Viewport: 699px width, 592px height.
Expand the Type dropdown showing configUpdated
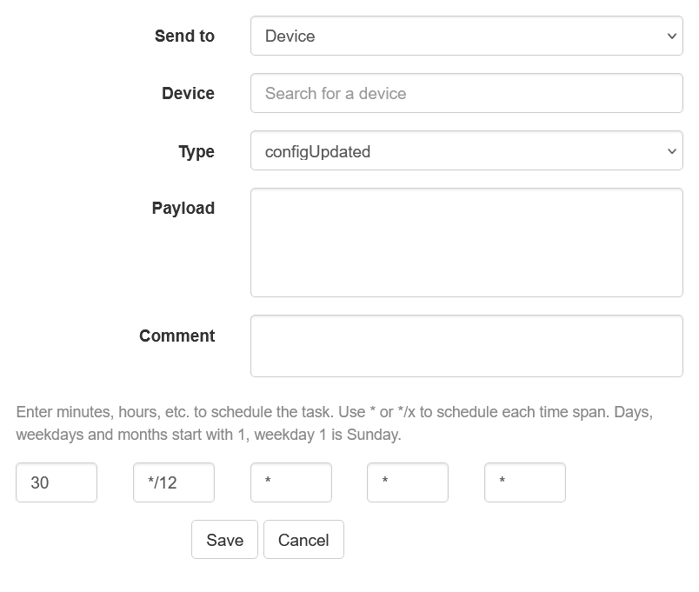click(x=466, y=151)
